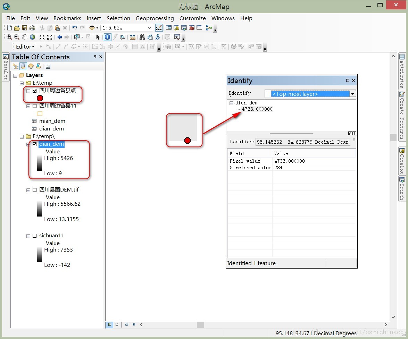
Task: Open the Geoprocessing menu
Action: 155,18
